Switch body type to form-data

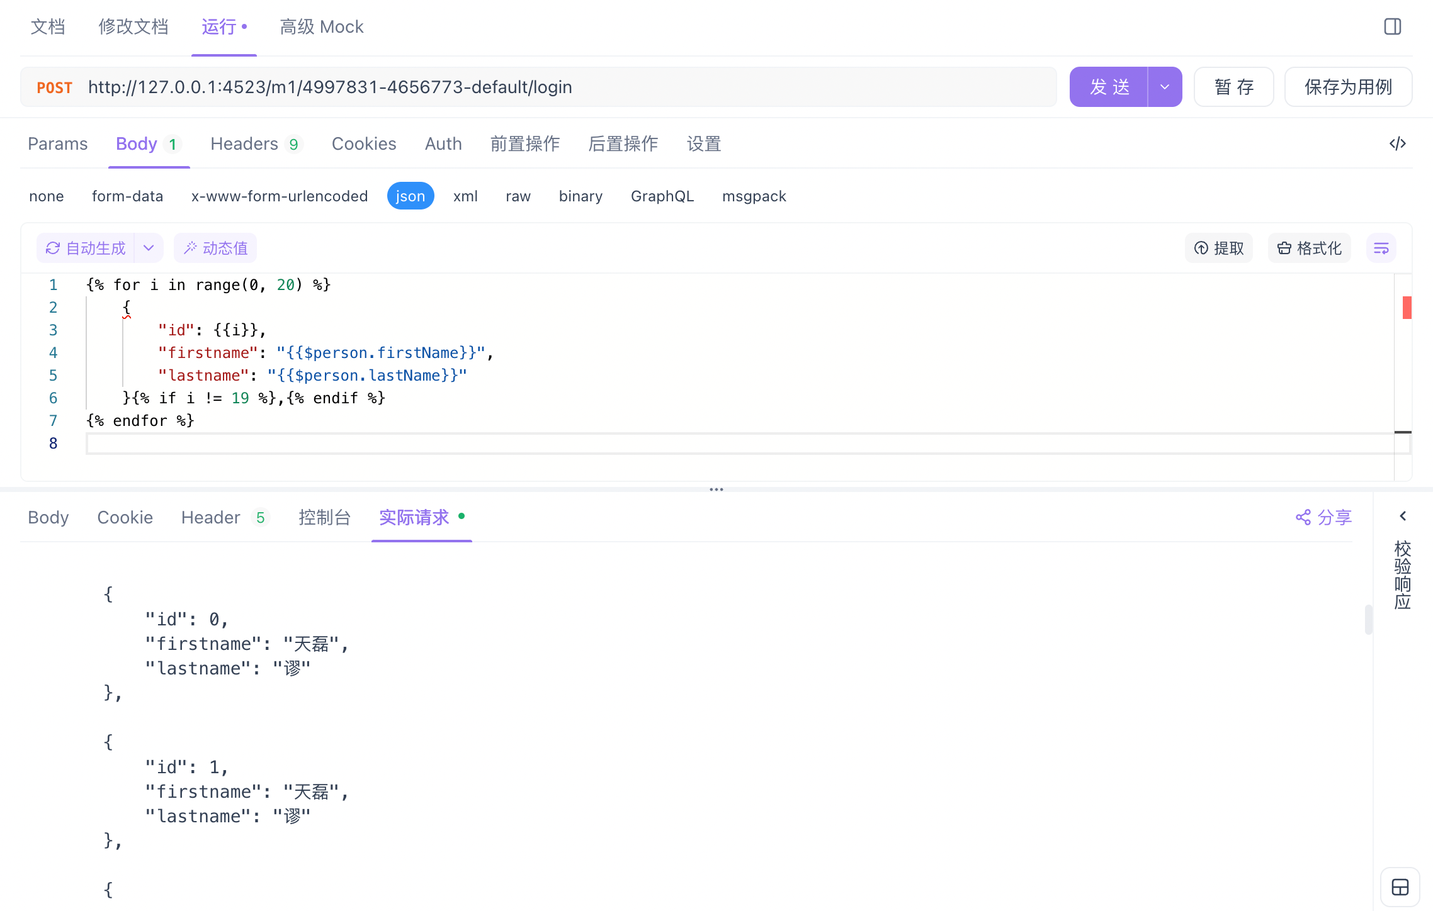pyautogui.click(x=127, y=196)
